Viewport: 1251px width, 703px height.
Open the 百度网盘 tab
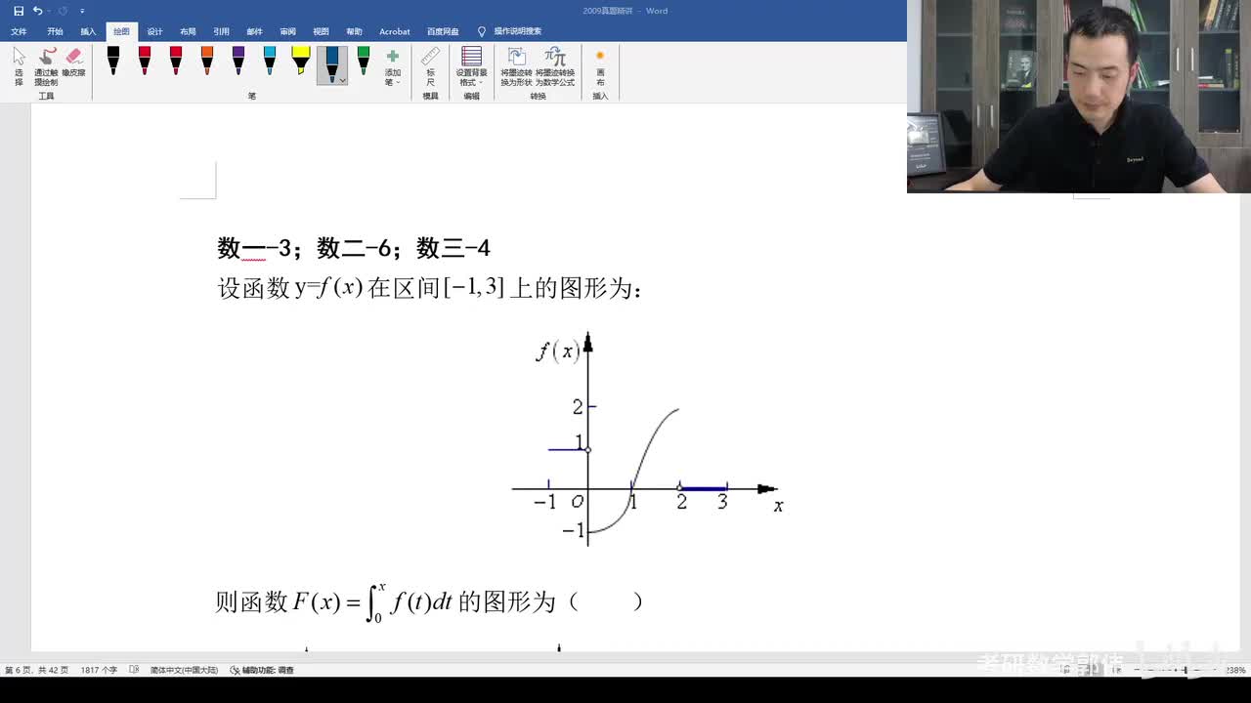443,31
